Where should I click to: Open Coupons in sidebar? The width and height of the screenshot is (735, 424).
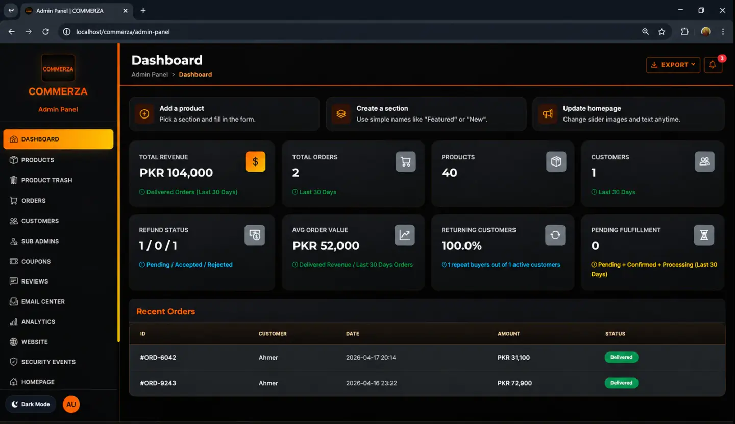pyautogui.click(x=58, y=261)
